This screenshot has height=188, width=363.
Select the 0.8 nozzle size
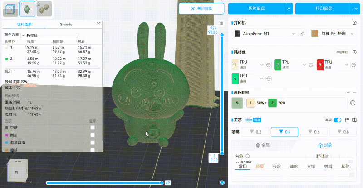[343, 132]
